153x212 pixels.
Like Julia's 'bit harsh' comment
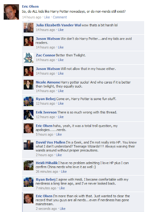tap(61, 30)
